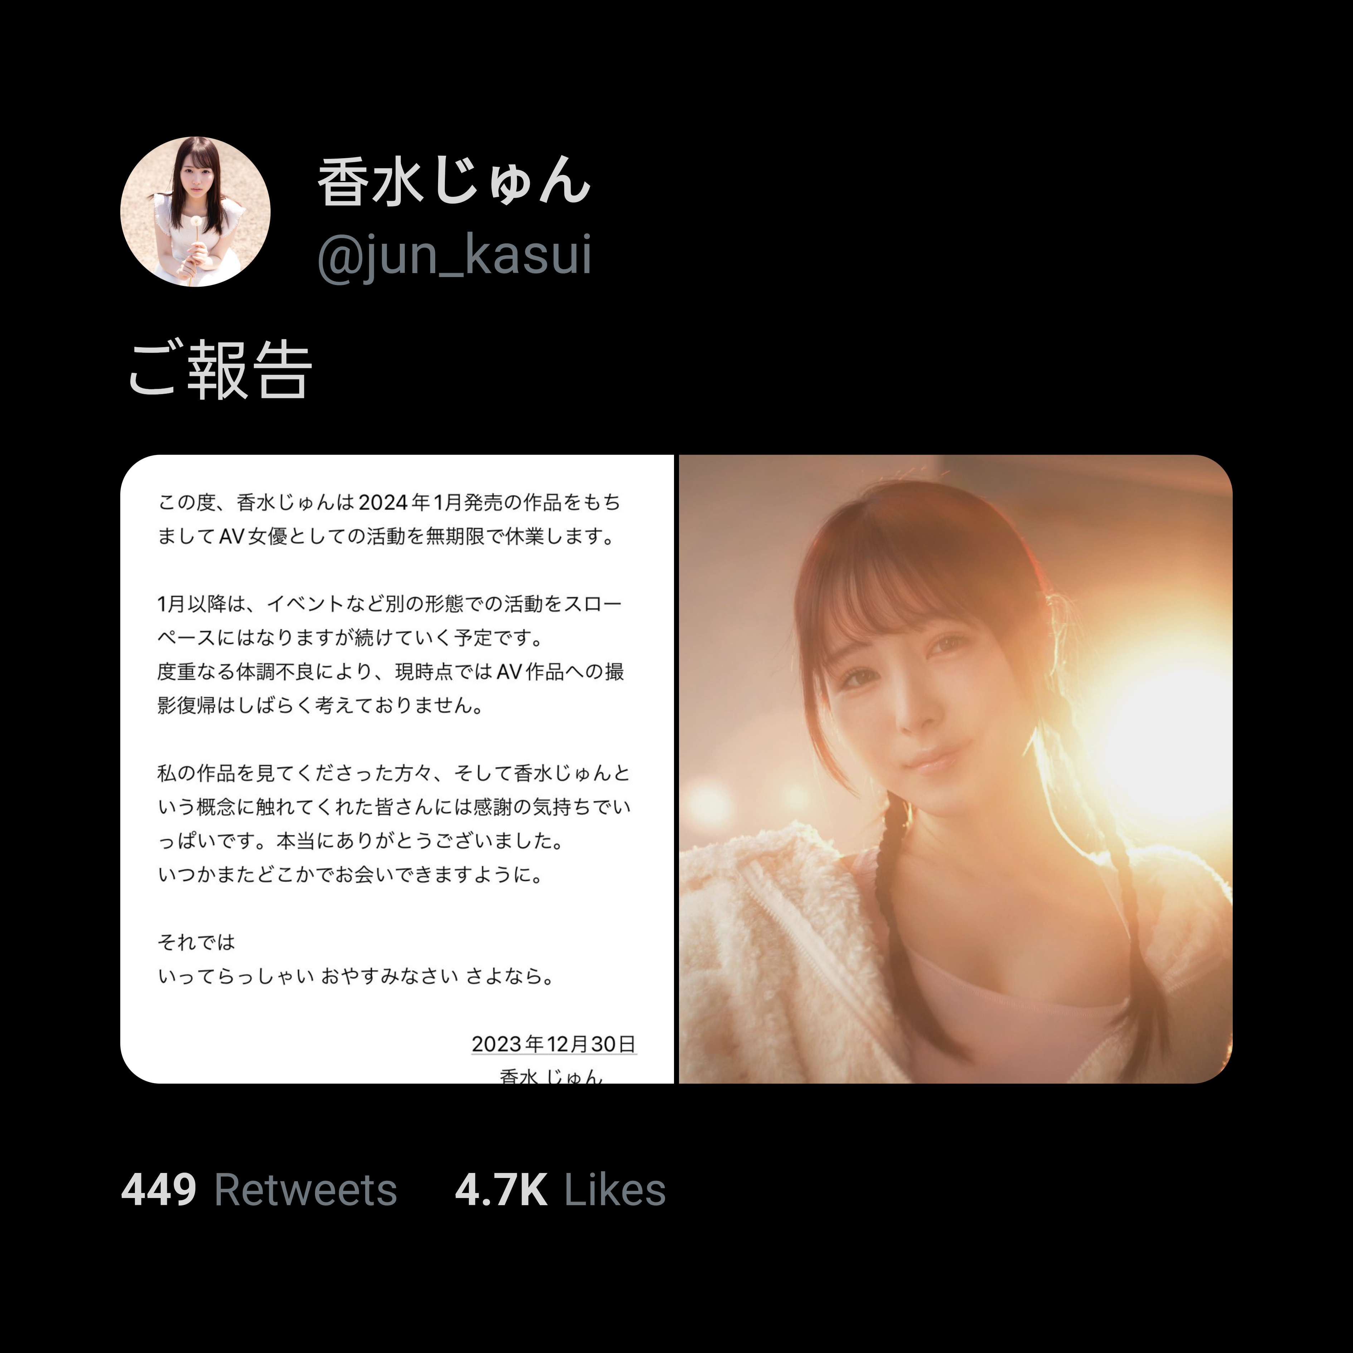Open the @jun_kasui handle link
Viewport: 1353px width, 1353px height.
(455, 255)
